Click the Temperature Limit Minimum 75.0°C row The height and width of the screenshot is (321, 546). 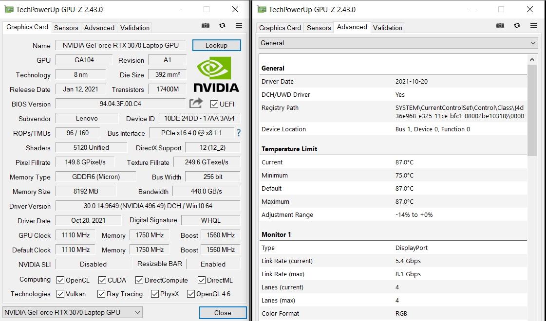pos(393,175)
